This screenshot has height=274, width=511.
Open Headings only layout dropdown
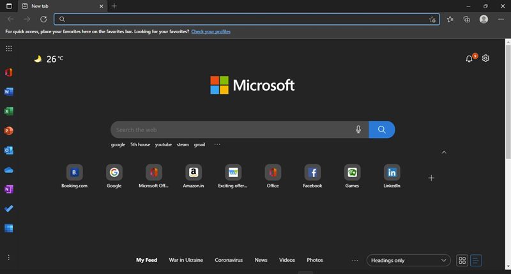408,261
